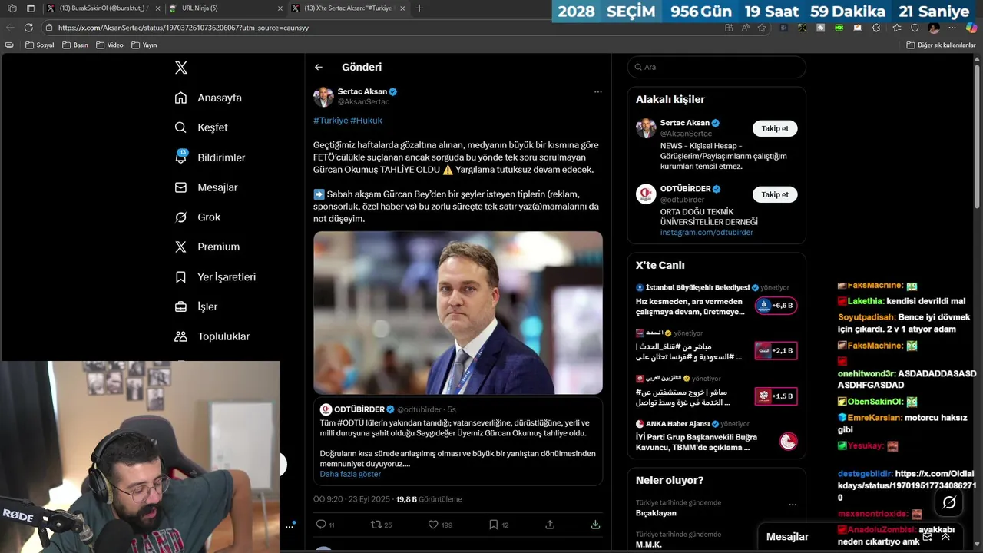The height and width of the screenshot is (553, 983).
Task: Switch to the BurakSakinOl browser tab
Action: click(x=102, y=8)
